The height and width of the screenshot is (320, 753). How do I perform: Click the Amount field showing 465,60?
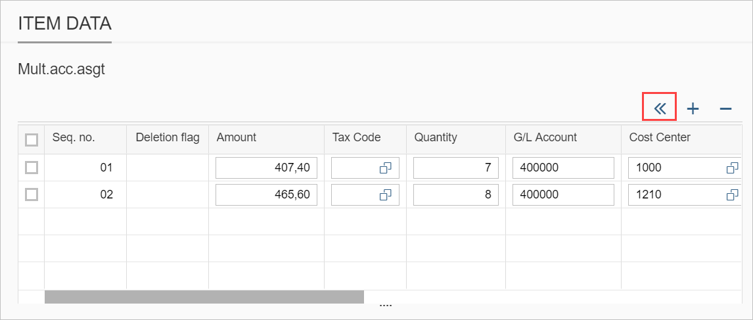tap(267, 194)
